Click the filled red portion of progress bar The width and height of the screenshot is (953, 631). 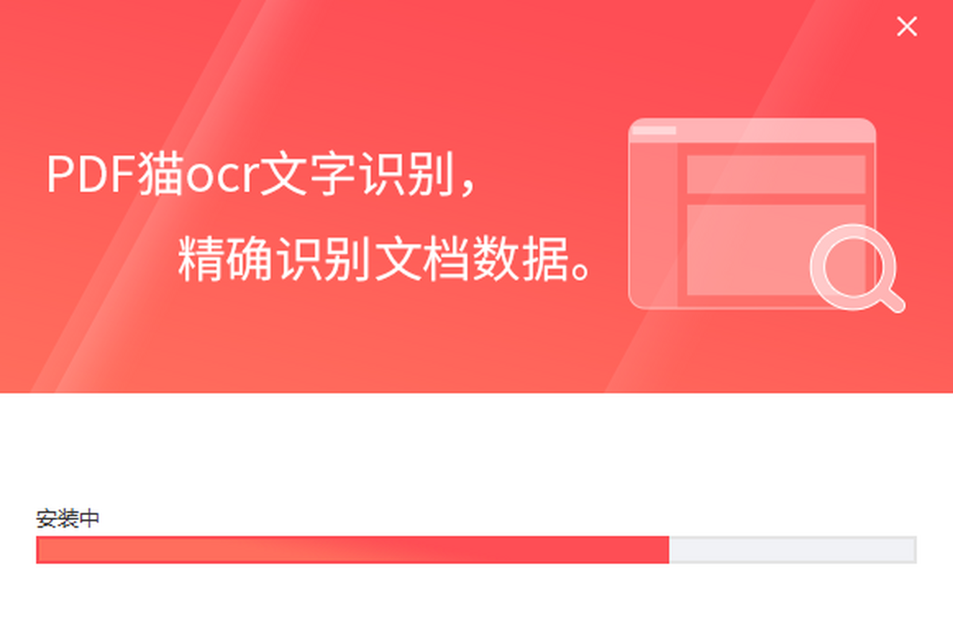(353, 549)
